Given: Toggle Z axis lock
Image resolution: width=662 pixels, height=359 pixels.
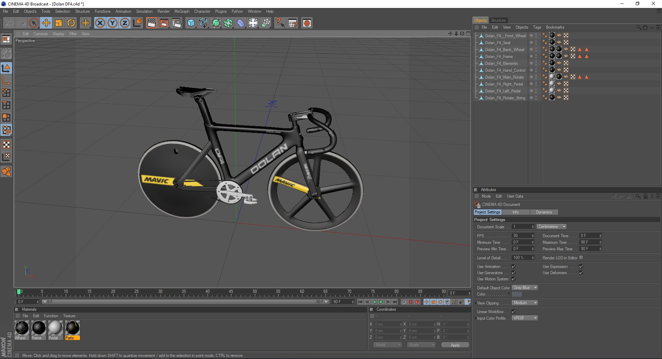Looking at the screenshot, I should [125, 23].
